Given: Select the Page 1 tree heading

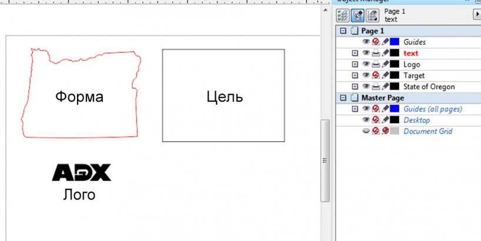Looking at the screenshot, I should (372, 31).
